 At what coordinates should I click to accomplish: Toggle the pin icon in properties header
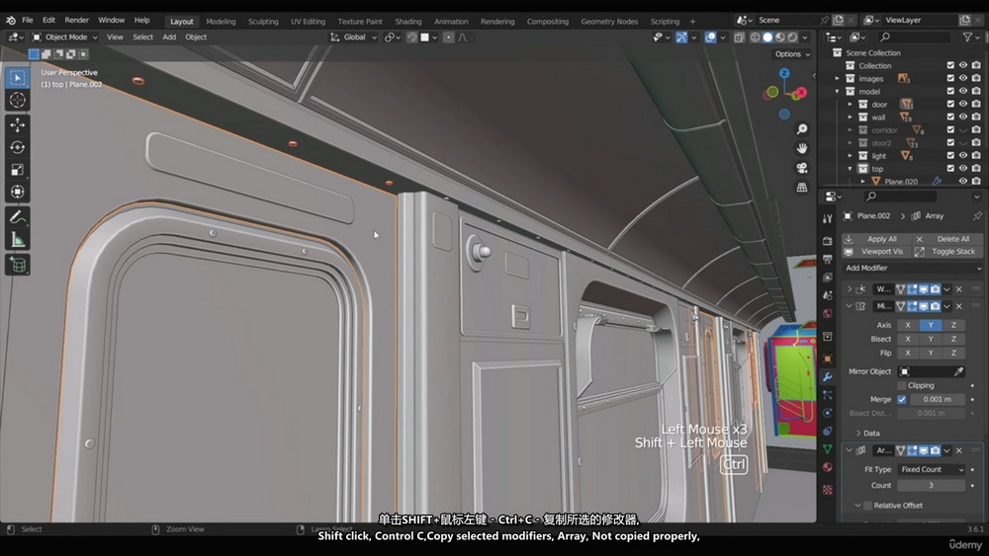tap(977, 216)
